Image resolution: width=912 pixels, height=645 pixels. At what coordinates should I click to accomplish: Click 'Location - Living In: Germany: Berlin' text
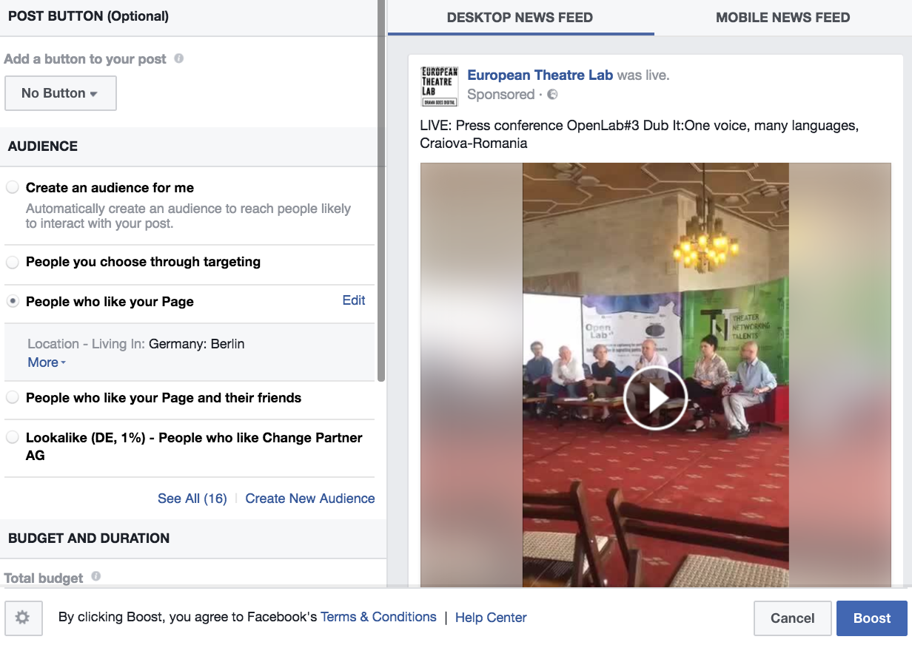(136, 344)
